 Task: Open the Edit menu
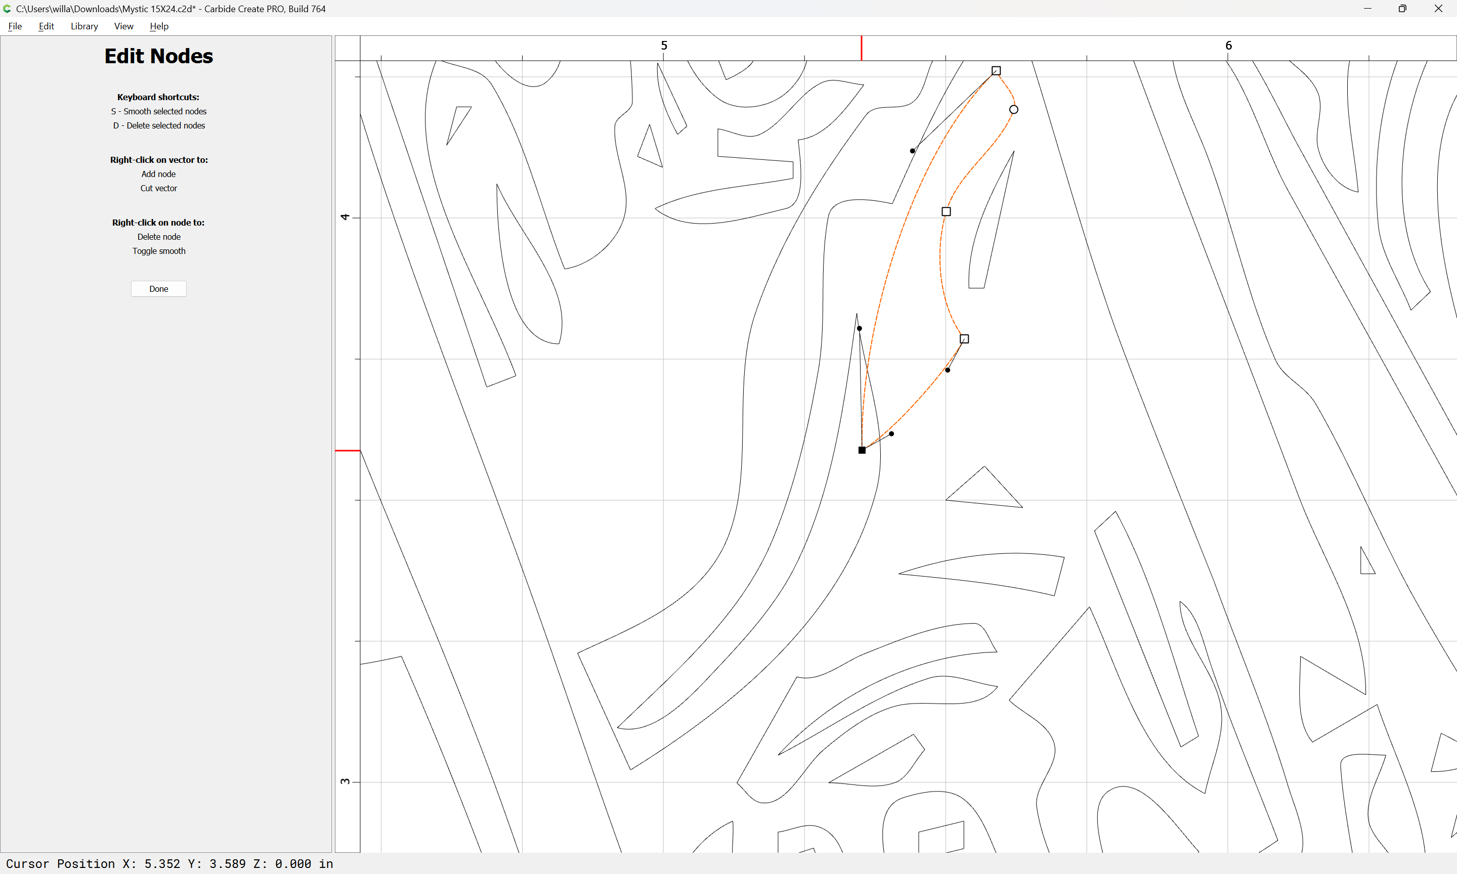[46, 26]
